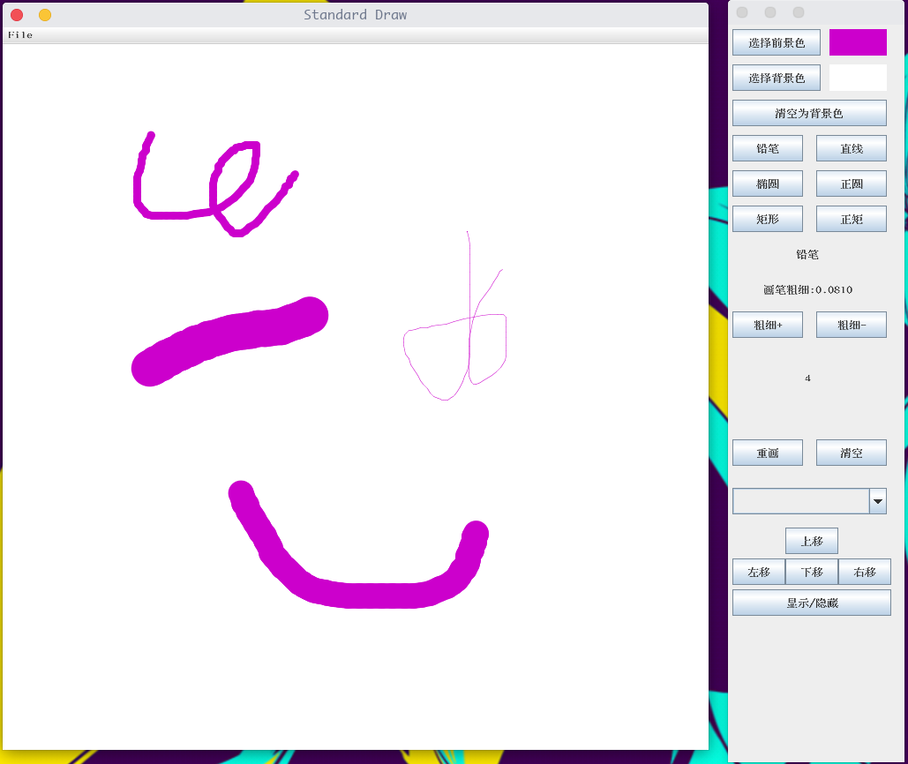Choose the 椭圆 ellipse tool
Image resolution: width=908 pixels, height=764 pixels.
[x=767, y=184]
